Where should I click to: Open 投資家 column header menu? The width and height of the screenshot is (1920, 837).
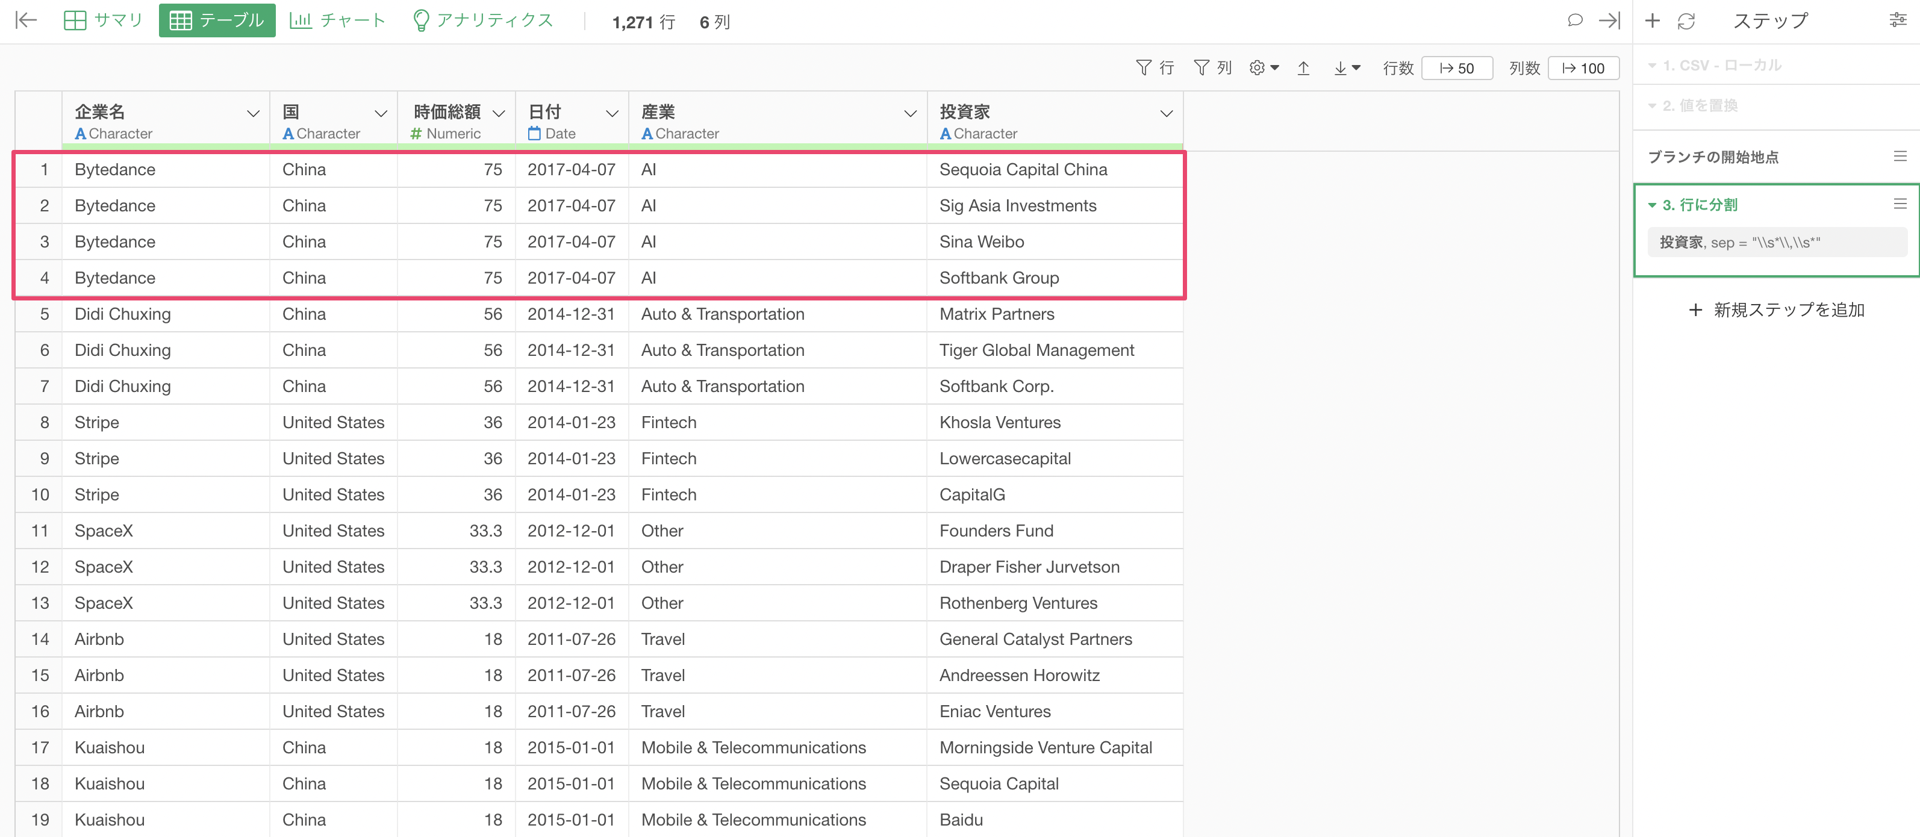coord(1167,113)
